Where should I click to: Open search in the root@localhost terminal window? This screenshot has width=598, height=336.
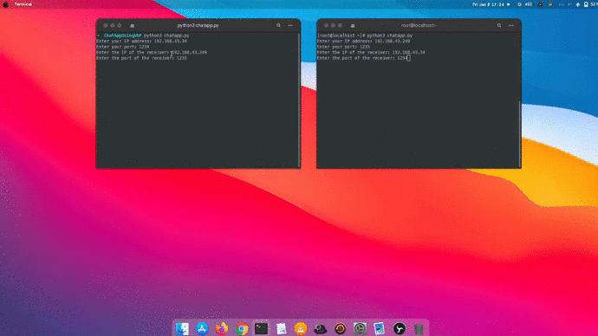coord(499,25)
